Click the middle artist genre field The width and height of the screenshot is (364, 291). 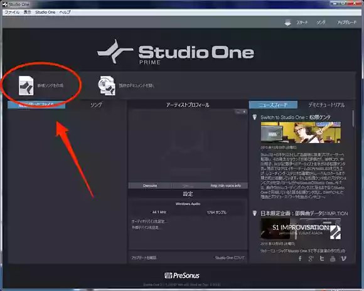(x=188, y=186)
